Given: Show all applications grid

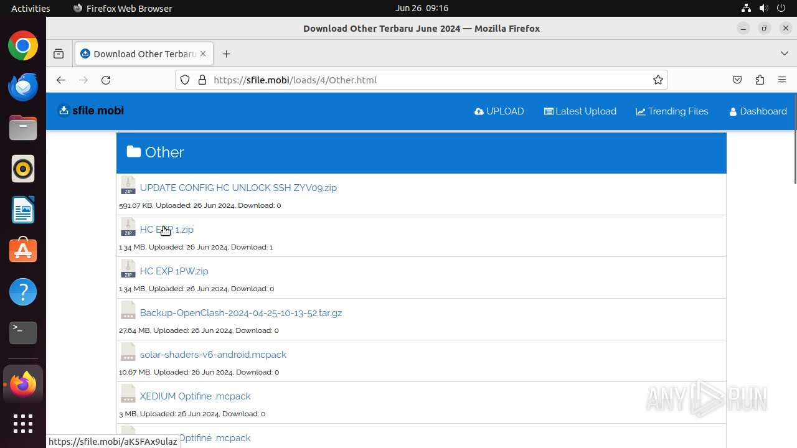Looking at the screenshot, I should [x=23, y=424].
